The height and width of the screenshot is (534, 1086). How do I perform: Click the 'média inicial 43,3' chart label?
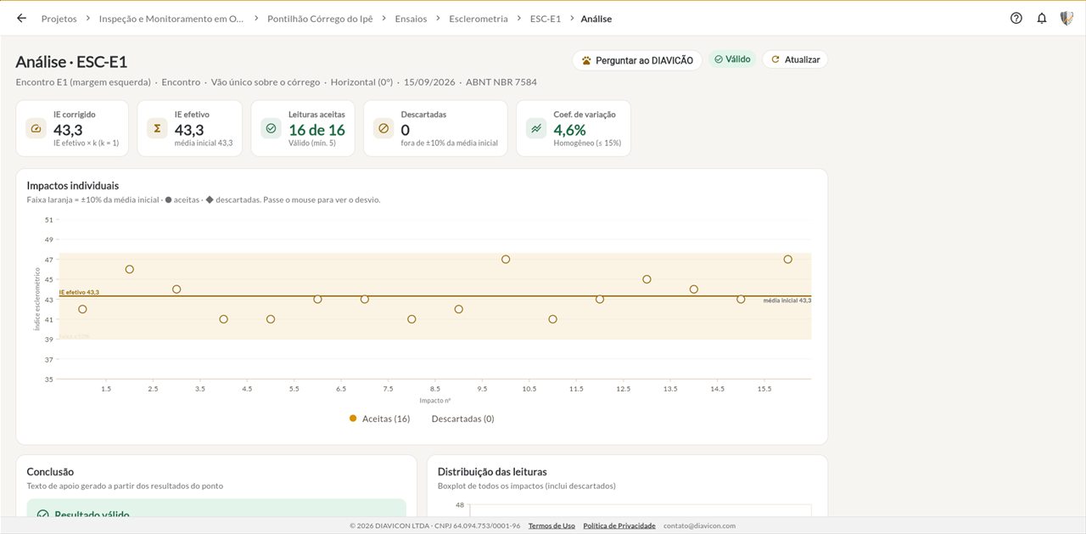787,301
